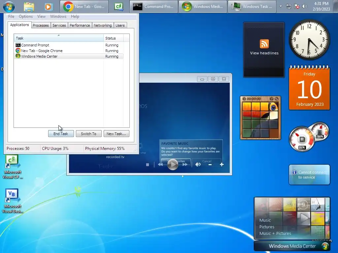
Task: Switch to the Windows Media Center taskbar button
Action: (x=203, y=7)
